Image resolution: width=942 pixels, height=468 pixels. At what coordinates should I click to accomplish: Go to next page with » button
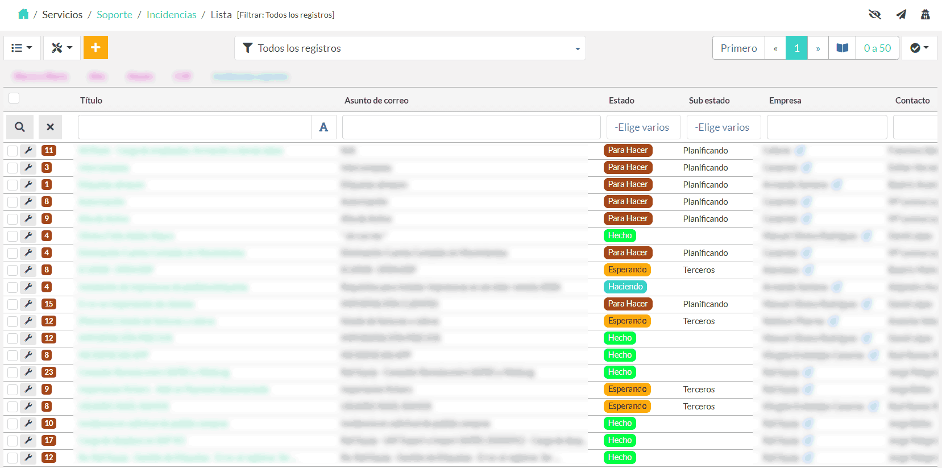coord(818,48)
